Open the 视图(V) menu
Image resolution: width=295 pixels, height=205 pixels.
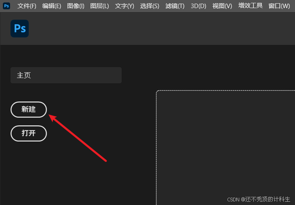point(222,6)
